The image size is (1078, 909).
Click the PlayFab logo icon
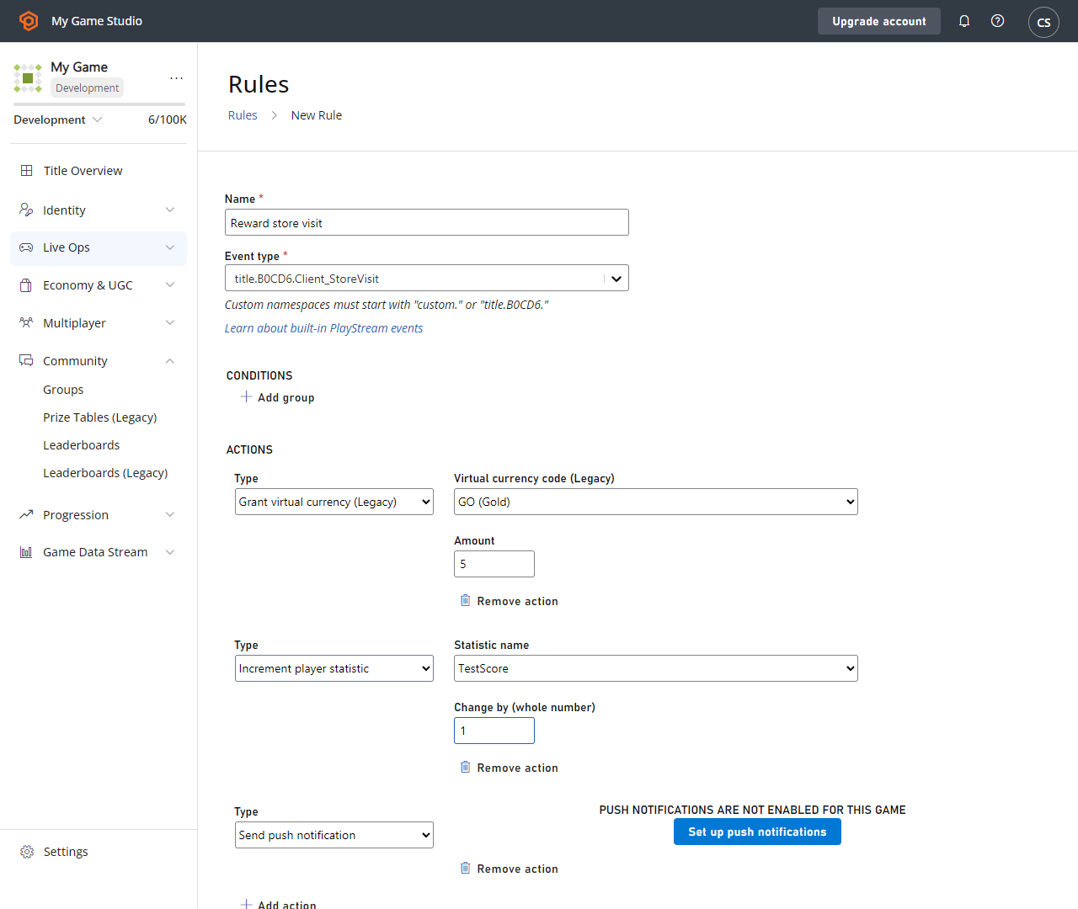(x=29, y=21)
